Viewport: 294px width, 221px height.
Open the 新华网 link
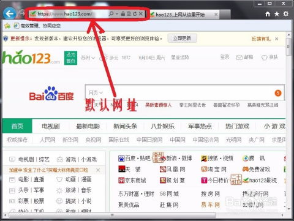click(x=70, y=140)
